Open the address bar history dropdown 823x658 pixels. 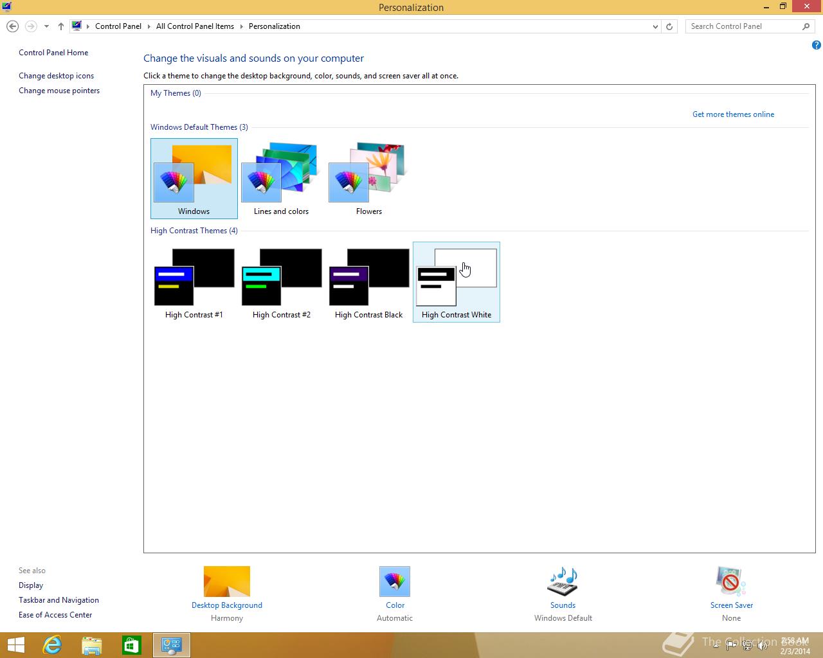(x=655, y=26)
